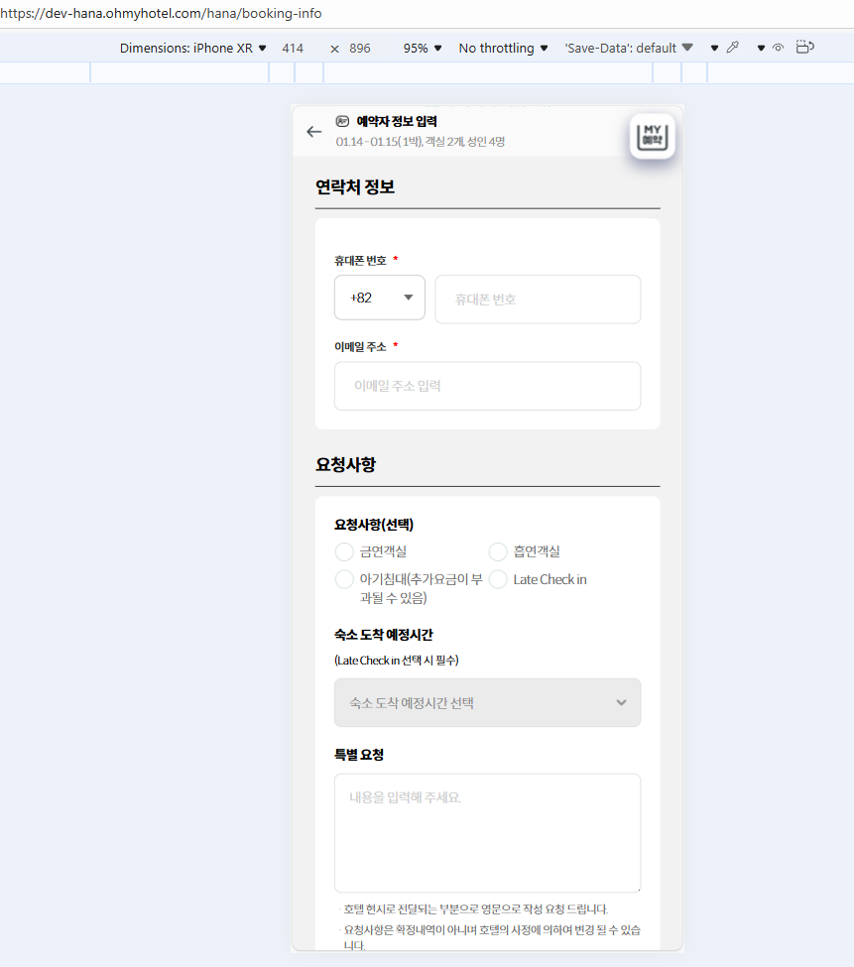Click the booking date summary 01.14 - 01.15 text
This screenshot has height=967, width=854.
pyautogui.click(x=421, y=142)
